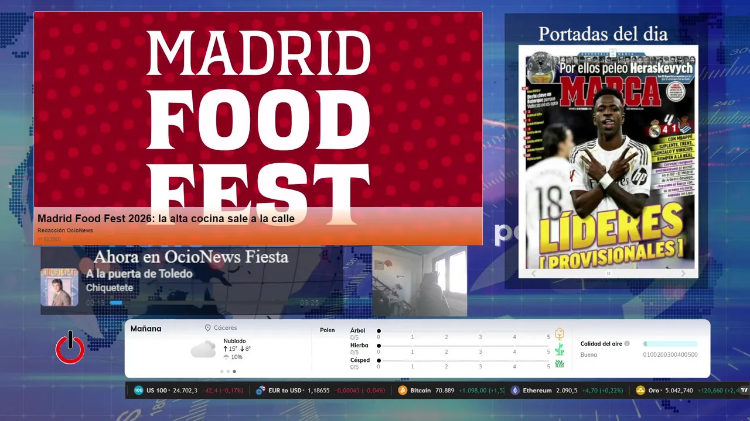Open the Bitcoin ticker quote
750x421 pixels.
tap(450, 390)
